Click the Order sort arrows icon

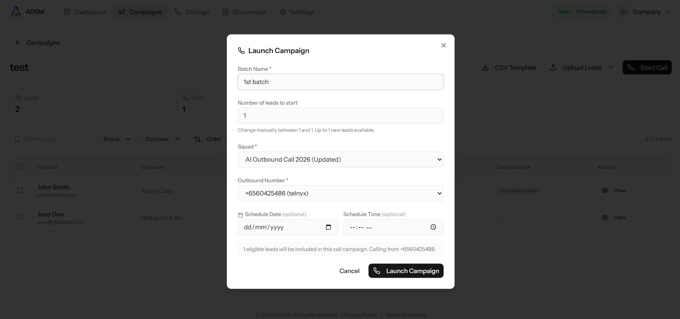(x=198, y=139)
